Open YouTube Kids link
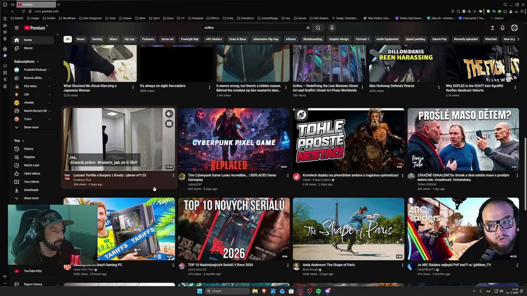 (33, 271)
